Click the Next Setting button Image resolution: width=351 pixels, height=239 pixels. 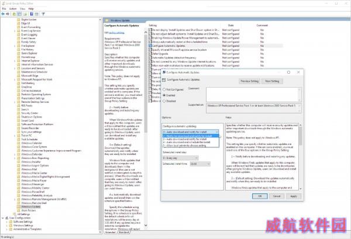pos(272,81)
